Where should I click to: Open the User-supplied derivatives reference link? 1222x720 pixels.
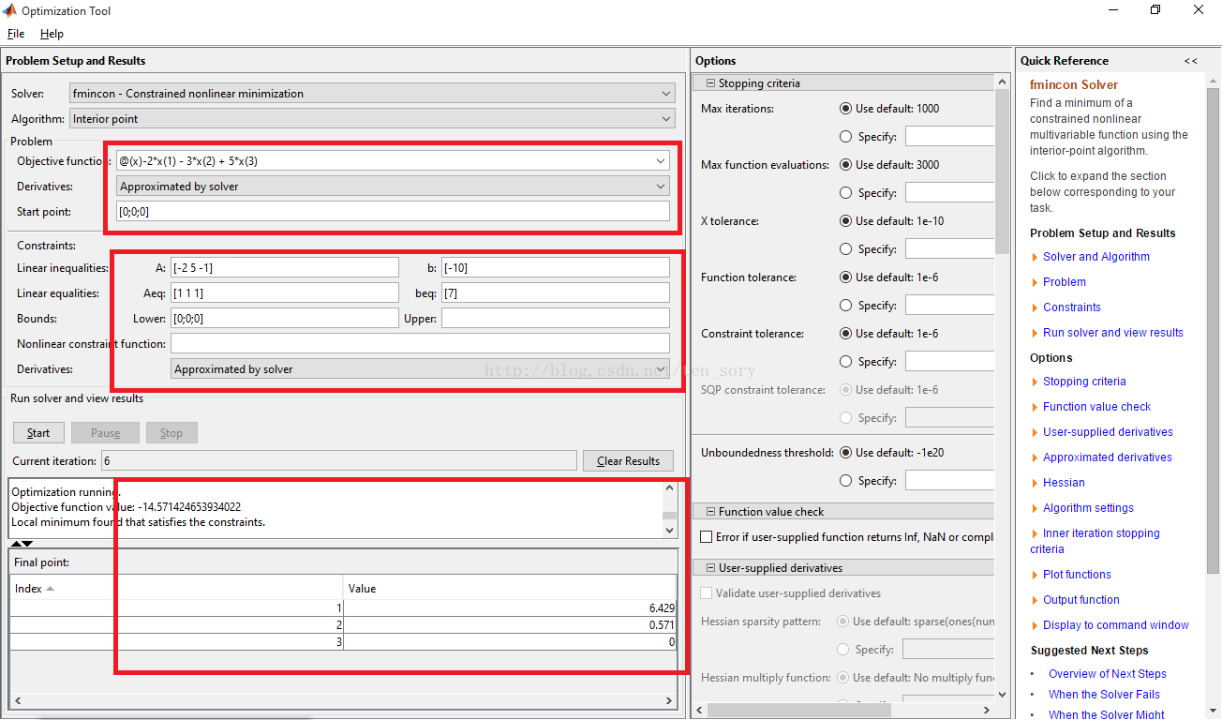pyautogui.click(x=1109, y=432)
